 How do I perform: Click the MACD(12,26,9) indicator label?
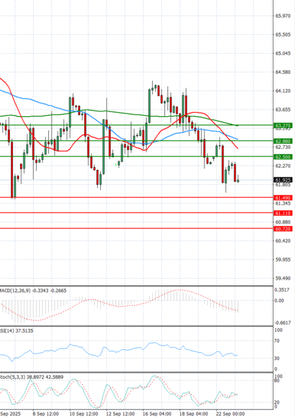pos(33,290)
